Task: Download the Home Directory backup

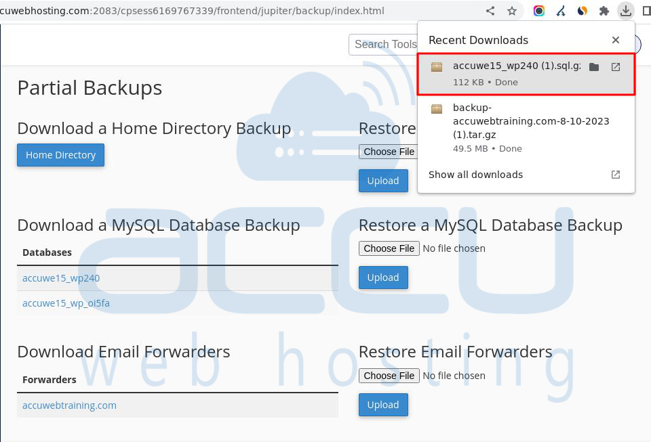Action: [60, 155]
